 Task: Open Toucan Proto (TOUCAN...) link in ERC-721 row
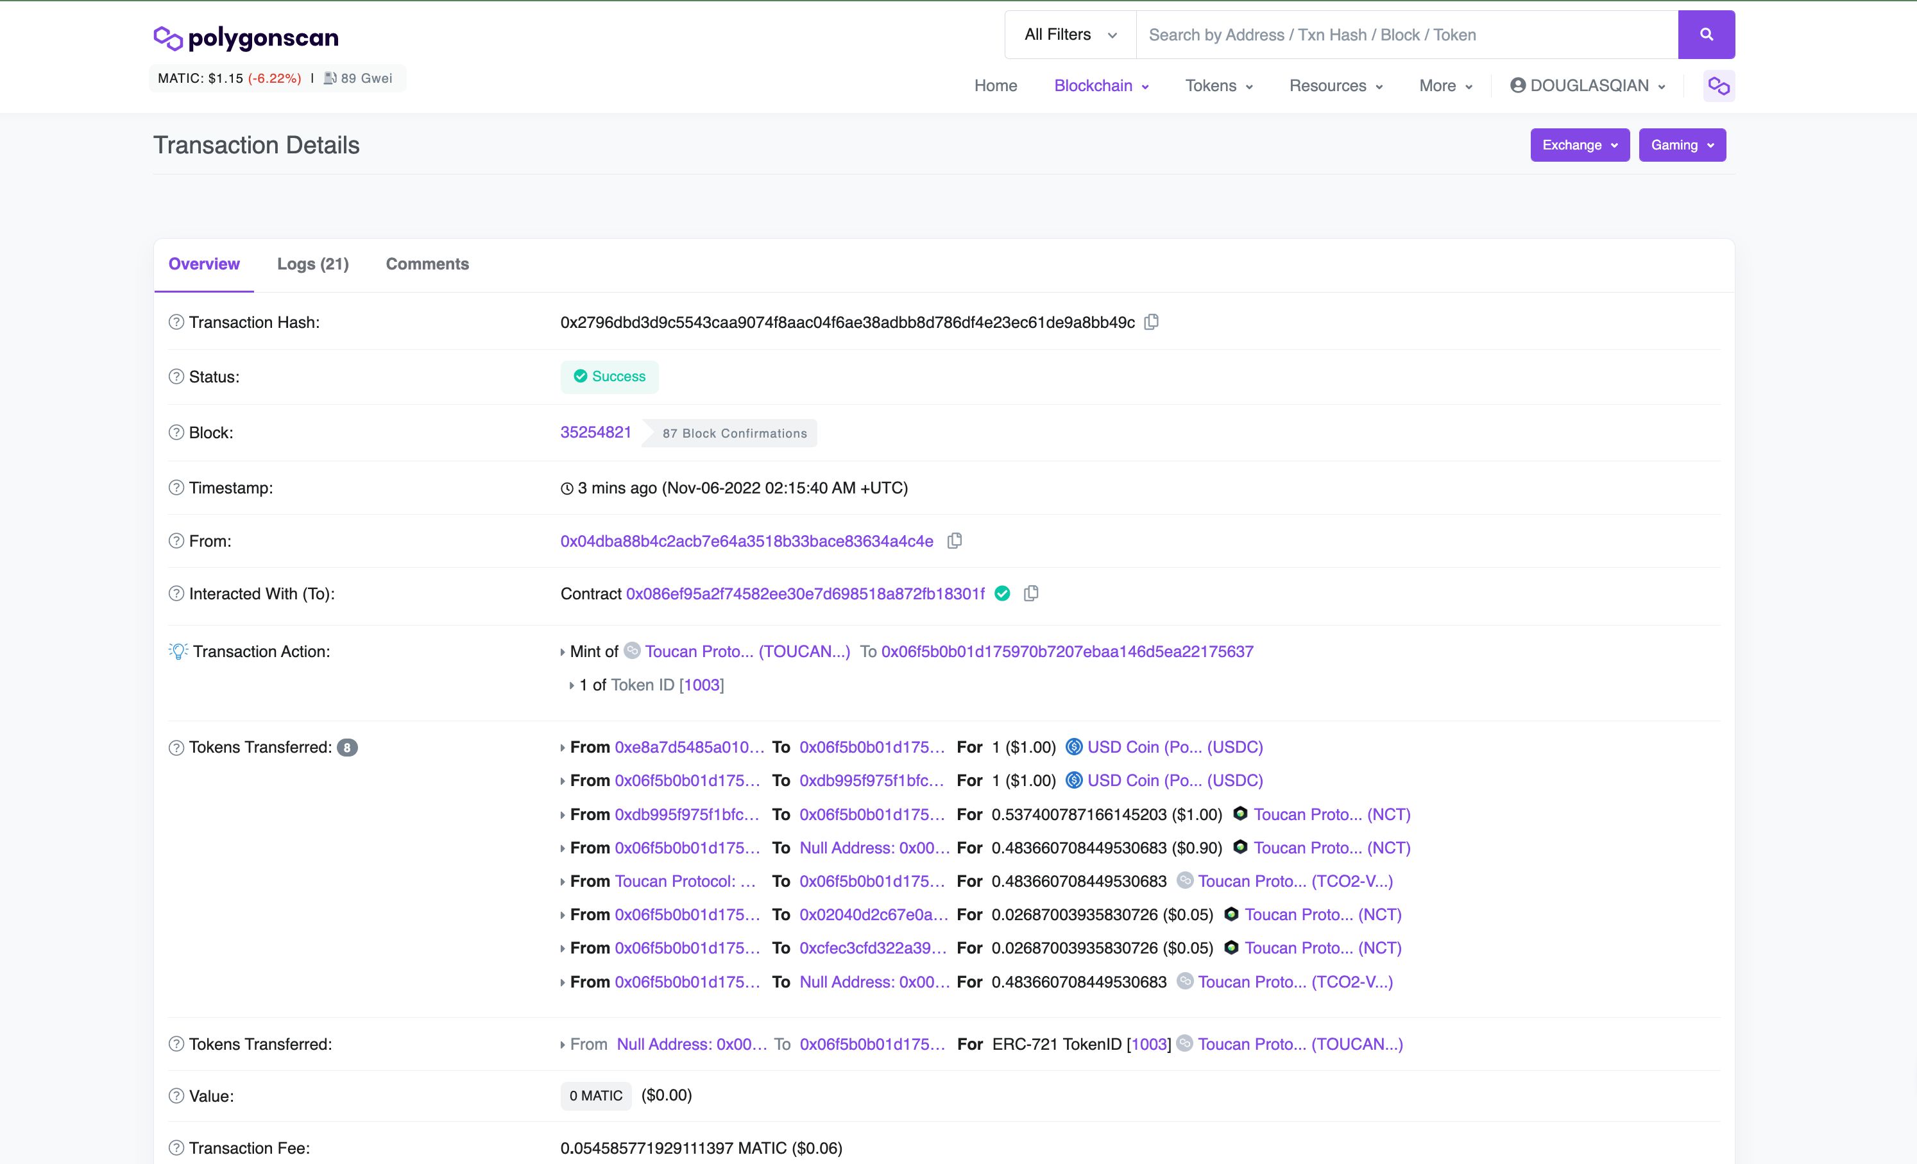(x=1300, y=1044)
